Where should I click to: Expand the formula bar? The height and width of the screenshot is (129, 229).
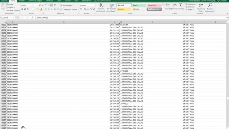[x=227, y=18]
